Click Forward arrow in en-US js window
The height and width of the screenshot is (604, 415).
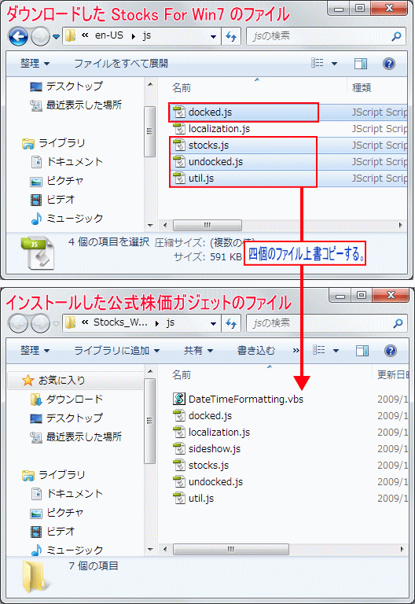tap(40, 37)
